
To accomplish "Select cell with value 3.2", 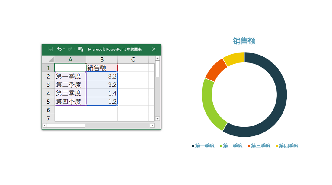I will pos(102,85).
